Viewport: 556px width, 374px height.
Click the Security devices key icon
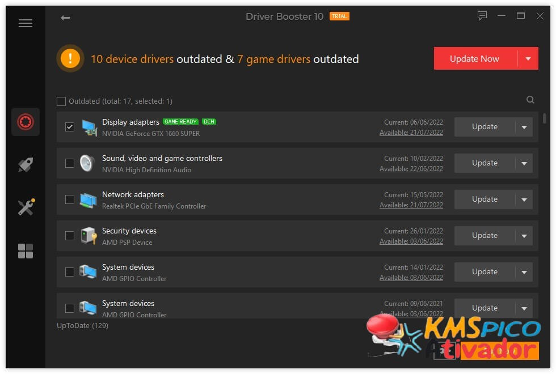(x=89, y=236)
